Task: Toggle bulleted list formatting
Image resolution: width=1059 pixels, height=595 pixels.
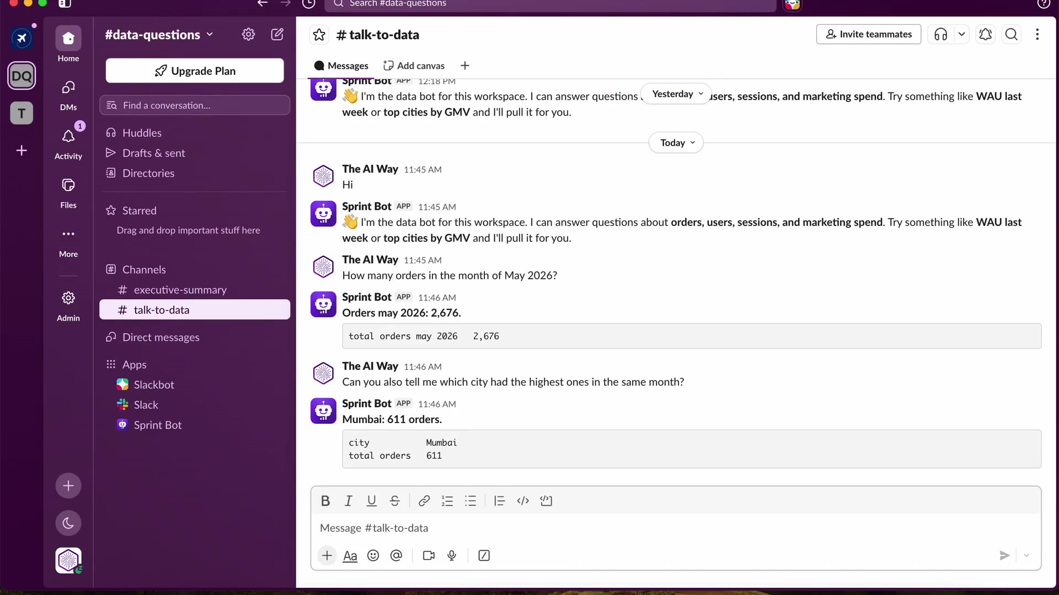Action: (x=470, y=501)
